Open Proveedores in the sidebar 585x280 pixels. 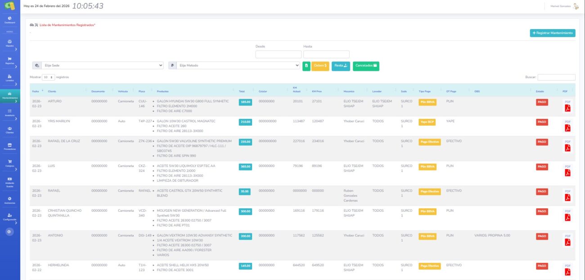[10, 146]
